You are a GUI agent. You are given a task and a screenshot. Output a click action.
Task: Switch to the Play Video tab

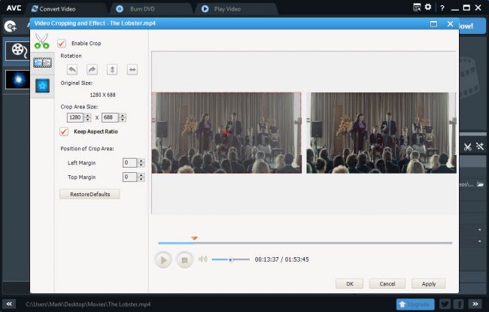coord(226,9)
